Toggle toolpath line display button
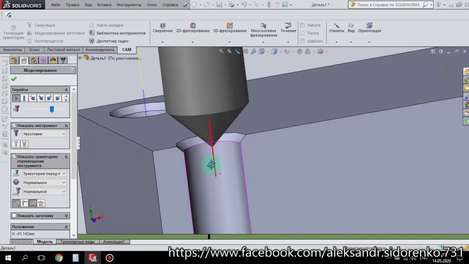 pos(16,203)
